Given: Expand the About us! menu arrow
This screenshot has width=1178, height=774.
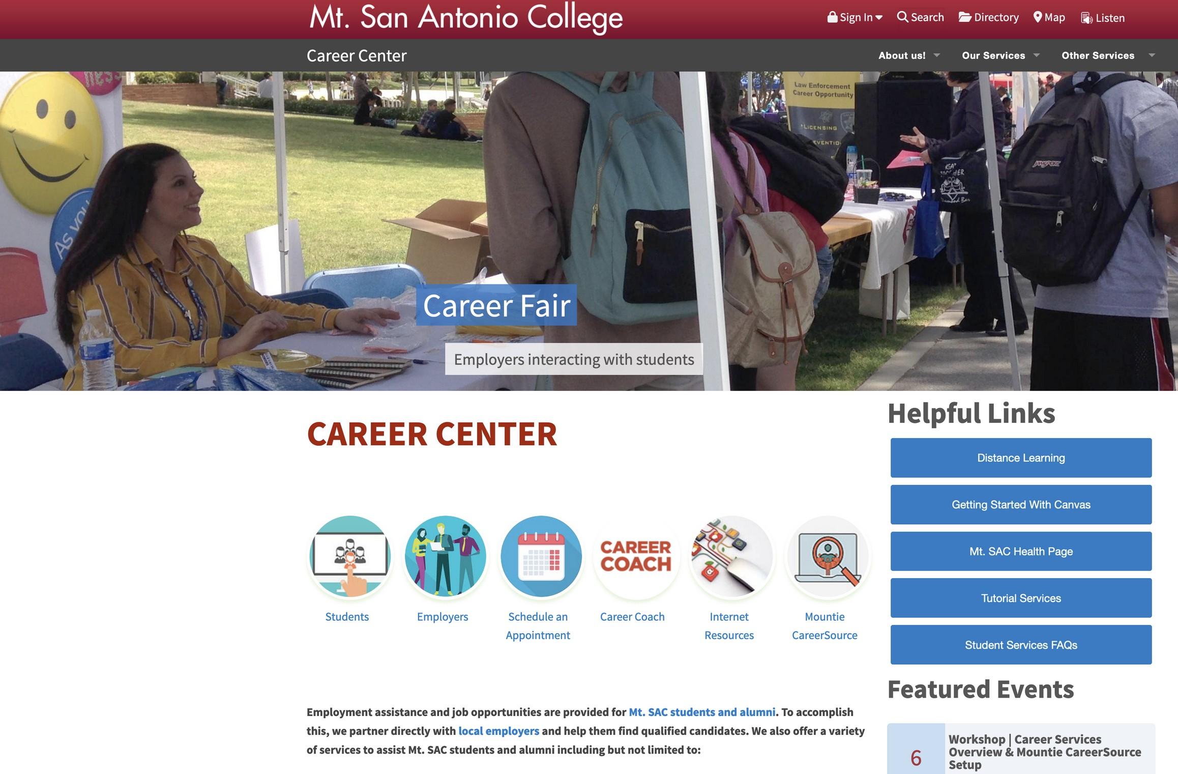Looking at the screenshot, I should (937, 55).
